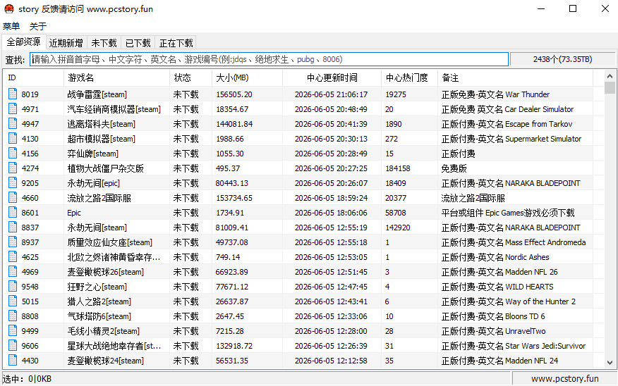618x386 pixels.
Task: Switch to the 全部资源 tab
Action: pos(24,42)
